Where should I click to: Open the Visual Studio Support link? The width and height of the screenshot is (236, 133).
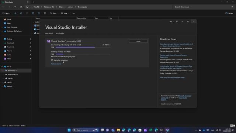click(x=174, y=99)
